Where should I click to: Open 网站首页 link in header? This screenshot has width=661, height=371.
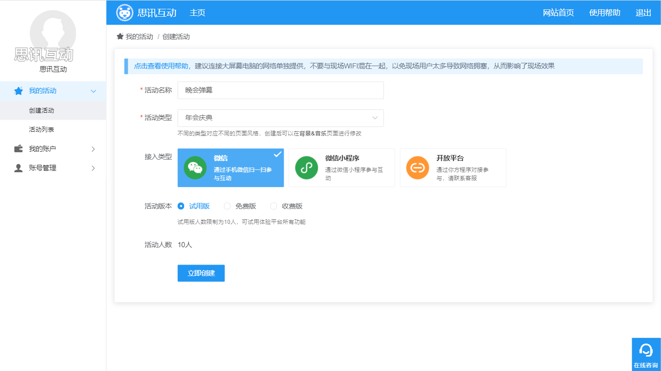pos(558,13)
